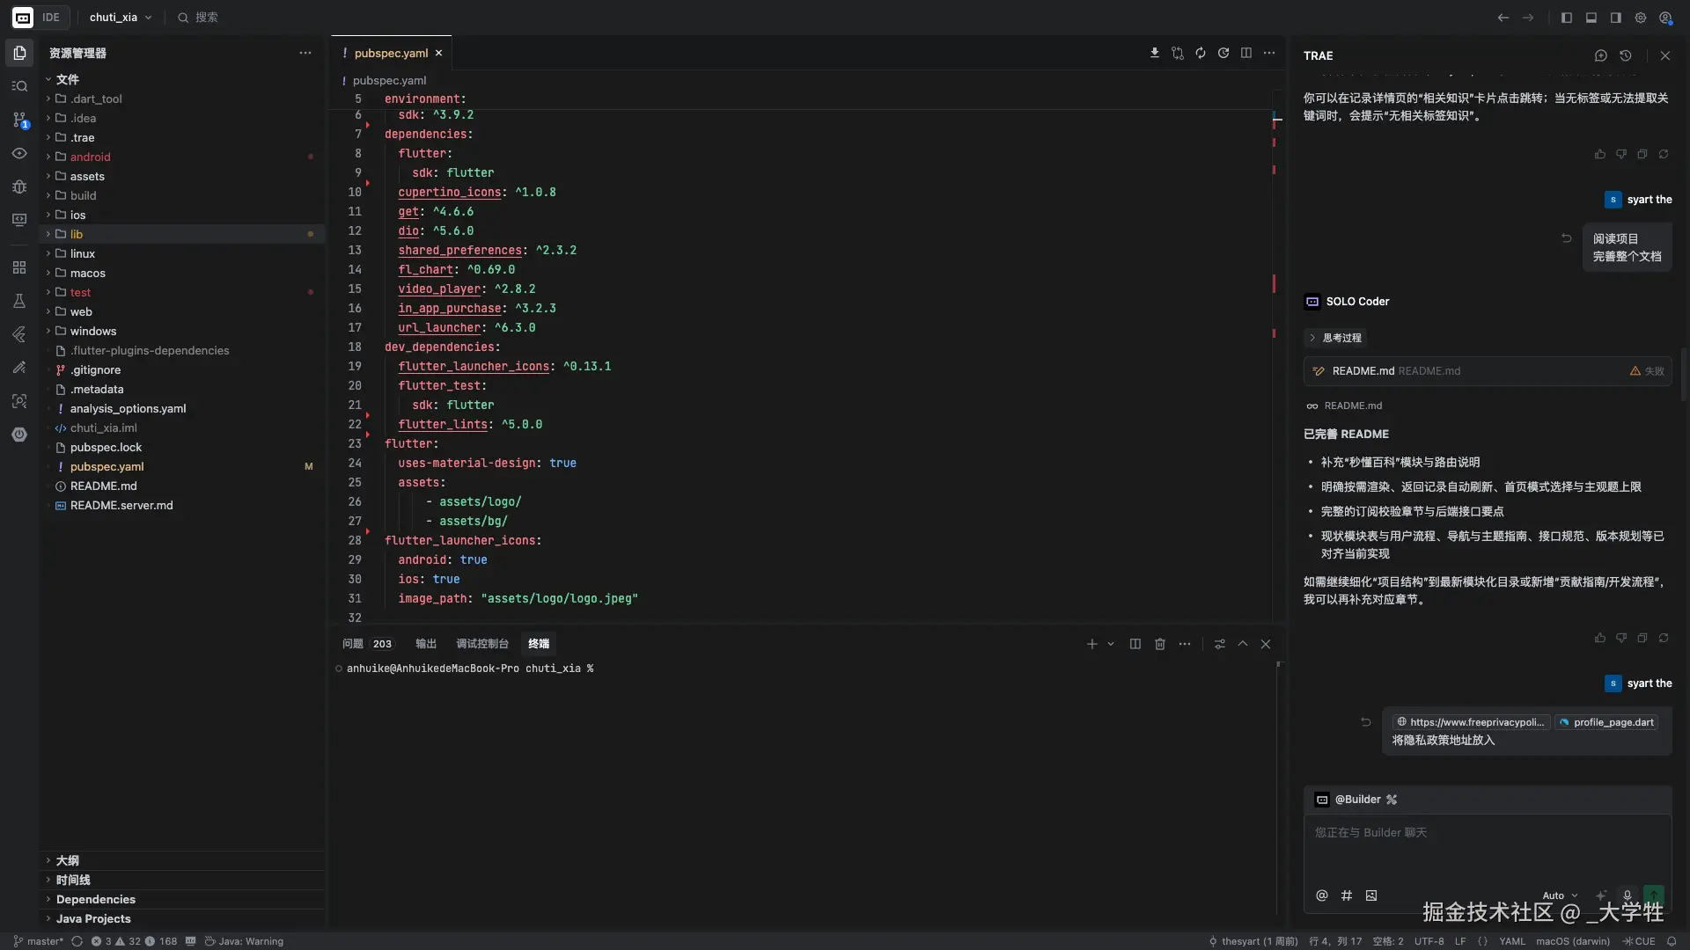
Task: Open chat history in the TRAE panel
Action: pos(1626,55)
